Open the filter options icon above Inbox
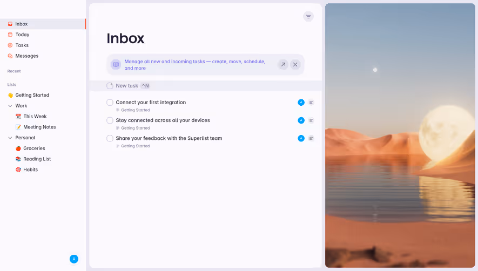 [308, 16]
